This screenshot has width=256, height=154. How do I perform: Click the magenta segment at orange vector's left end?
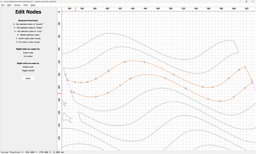69,86
